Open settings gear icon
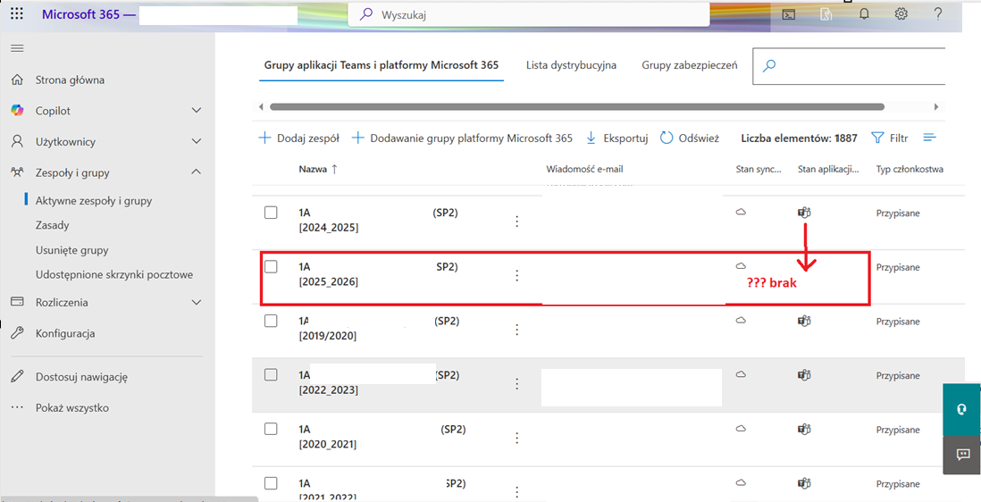 pyautogui.click(x=901, y=13)
